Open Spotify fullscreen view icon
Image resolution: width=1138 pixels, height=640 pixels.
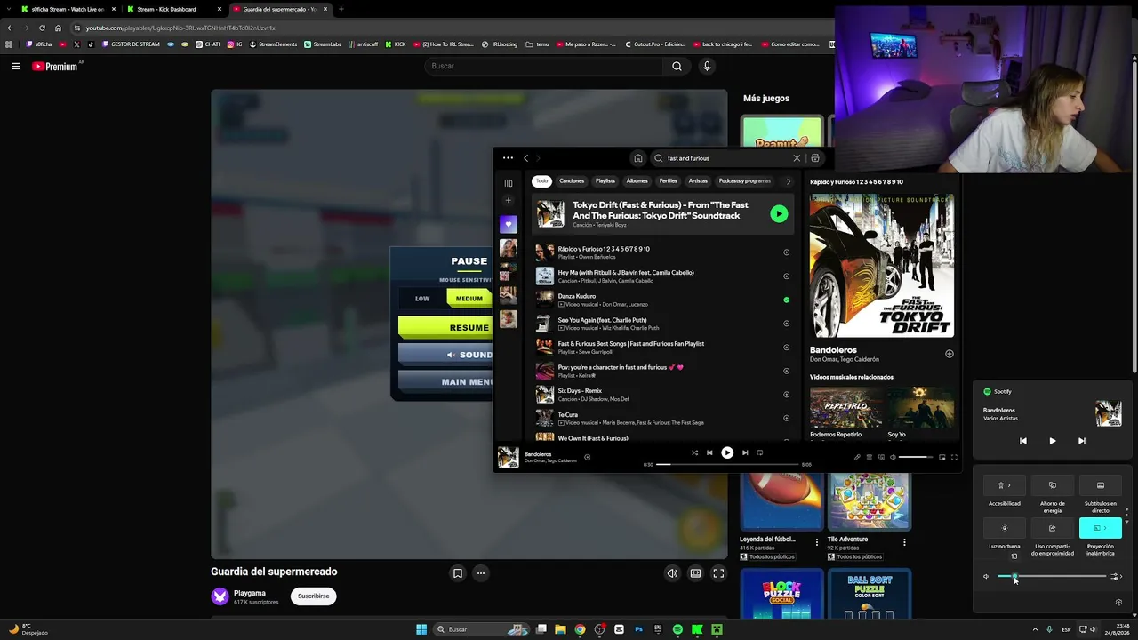coord(954,457)
